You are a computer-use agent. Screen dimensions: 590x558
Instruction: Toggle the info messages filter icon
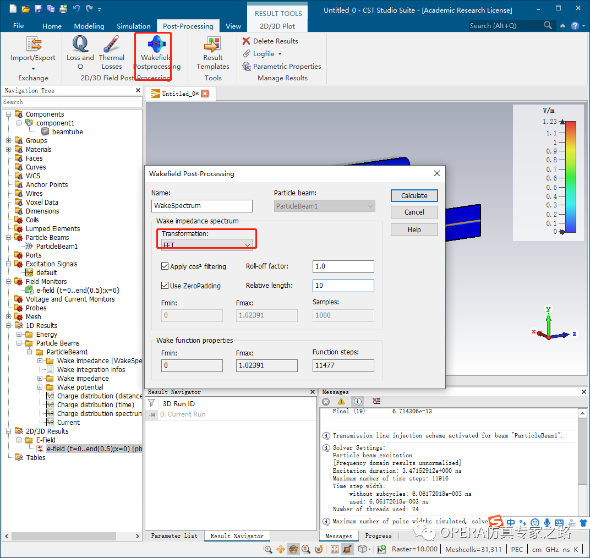(x=358, y=402)
